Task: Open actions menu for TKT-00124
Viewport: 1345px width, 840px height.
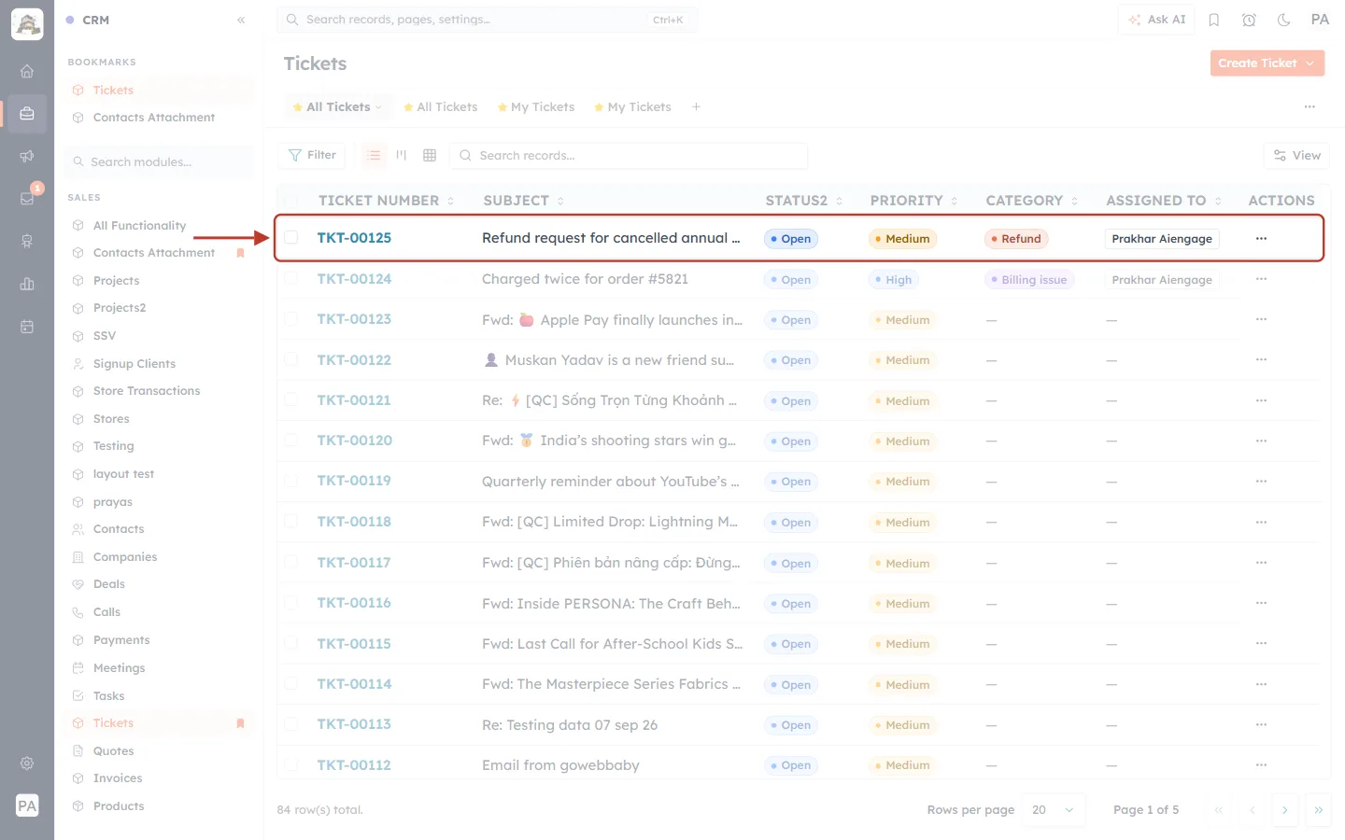Action: [1261, 279]
